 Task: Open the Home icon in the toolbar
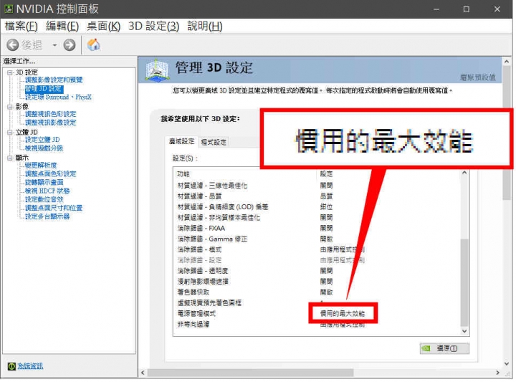point(93,44)
